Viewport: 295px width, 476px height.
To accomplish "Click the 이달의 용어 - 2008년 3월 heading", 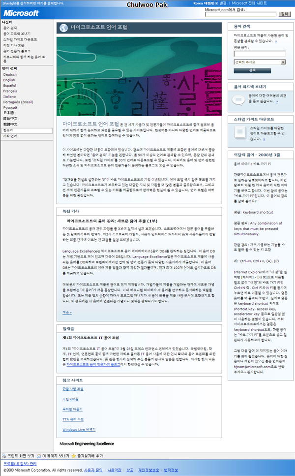I will [x=257, y=155].
